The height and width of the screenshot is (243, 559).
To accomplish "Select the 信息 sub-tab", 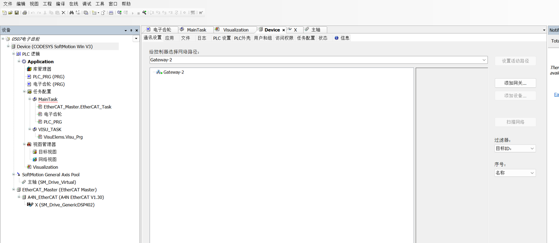I will pos(342,38).
